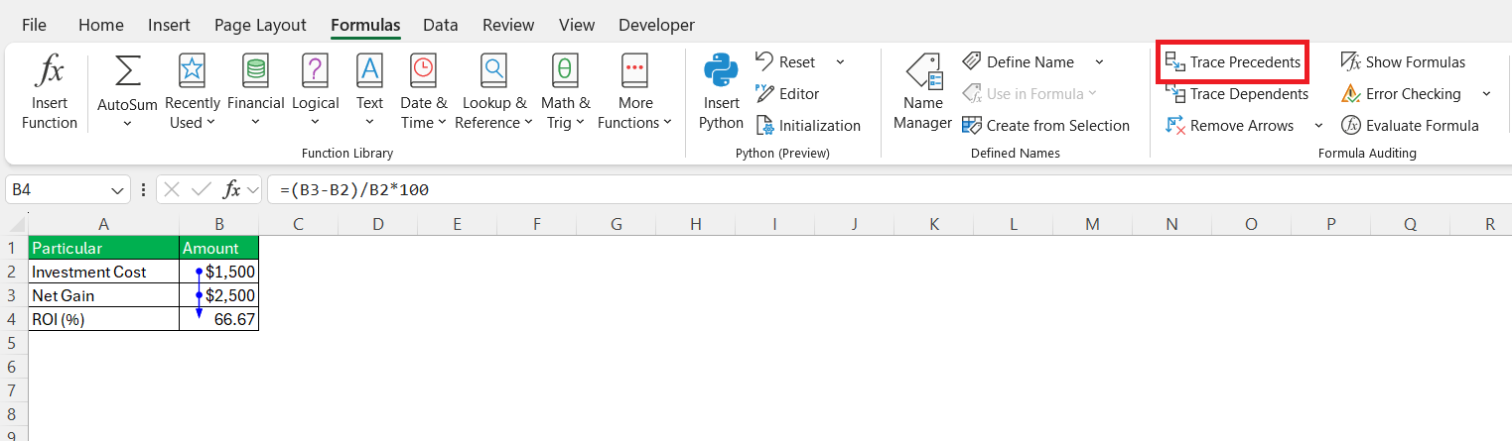
Task: Open the Insert Function dialog
Action: 49,93
